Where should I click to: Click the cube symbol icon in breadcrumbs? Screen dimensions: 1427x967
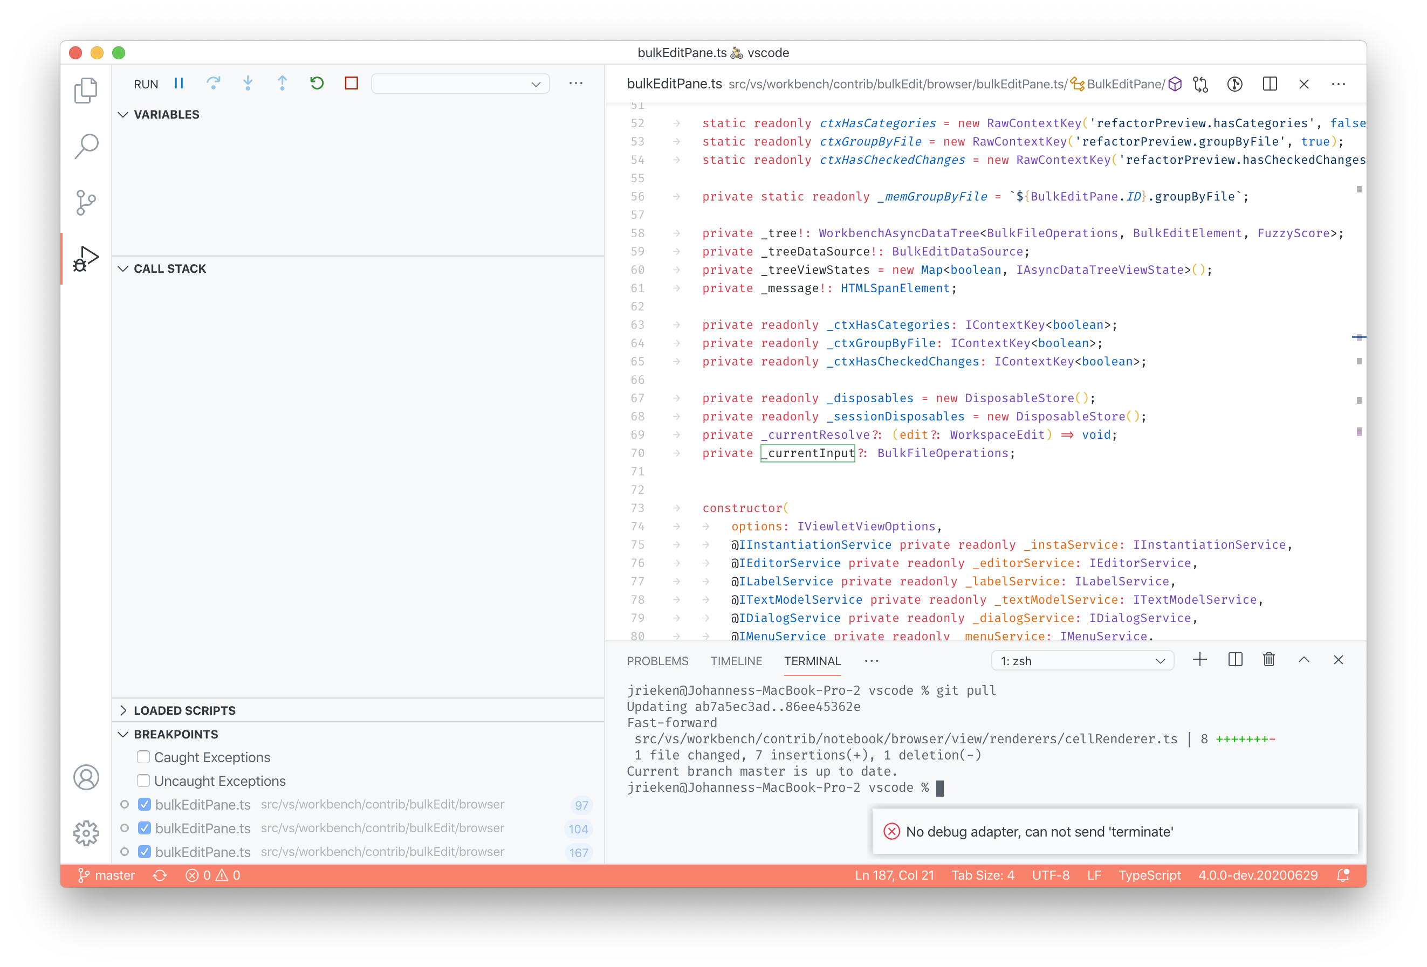coord(1175,84)
